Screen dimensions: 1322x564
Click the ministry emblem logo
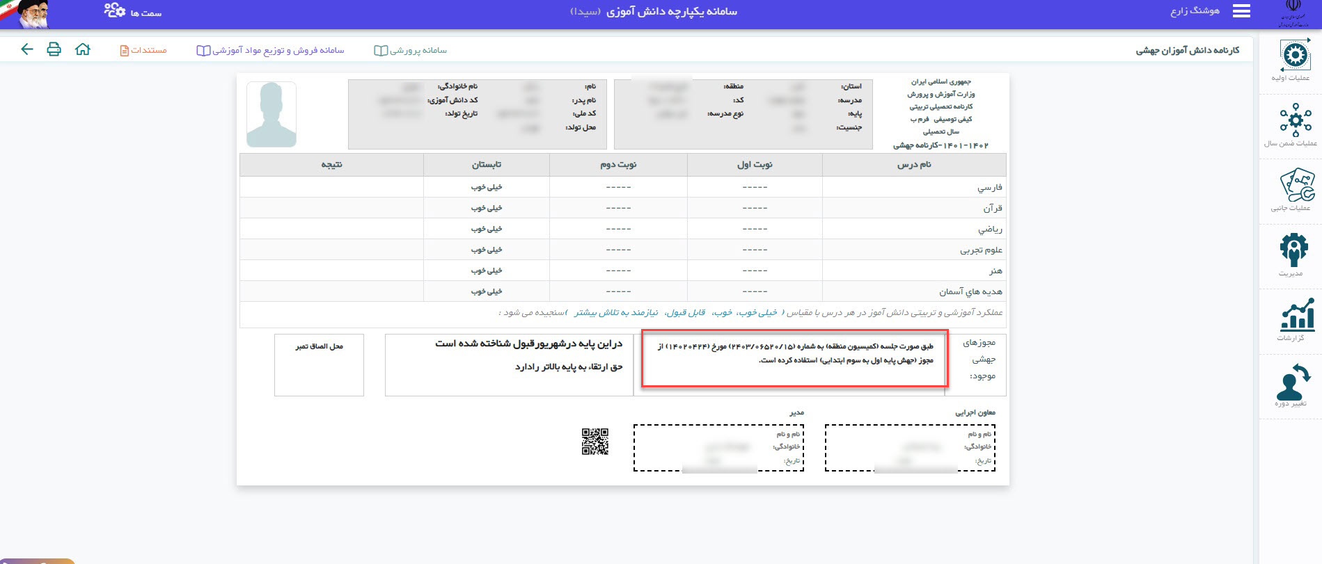[x=1293, y=14]
